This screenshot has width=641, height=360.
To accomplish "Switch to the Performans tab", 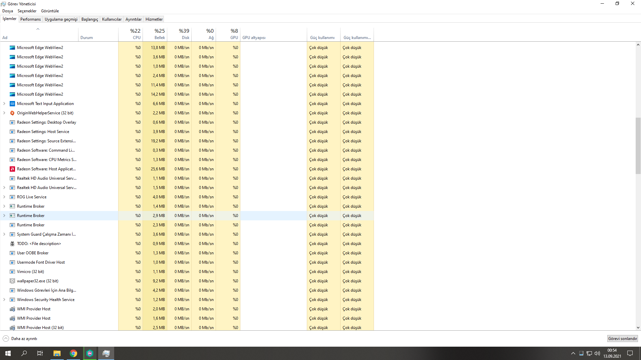I will point(30,19).
